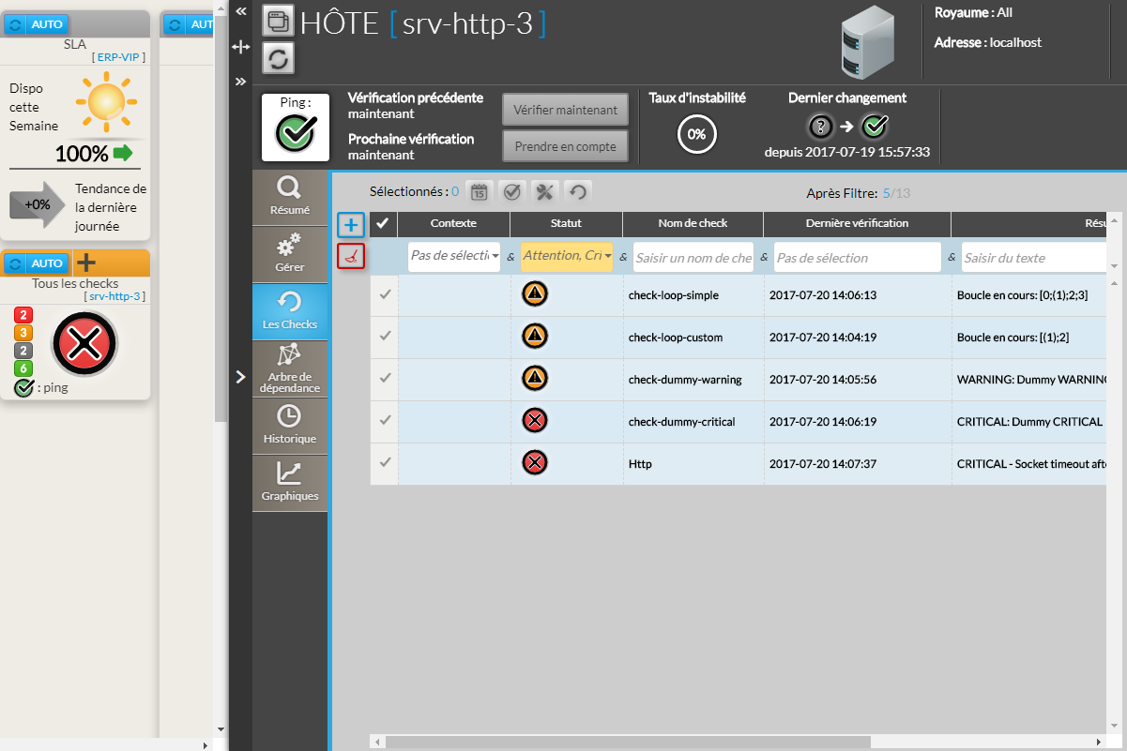Click the red broom clear-filters icon
This screenshot has width=1127, height=751.
tap(351, 256)
